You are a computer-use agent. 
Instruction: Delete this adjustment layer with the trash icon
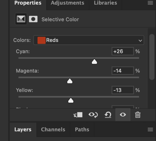tap(138, 115)
